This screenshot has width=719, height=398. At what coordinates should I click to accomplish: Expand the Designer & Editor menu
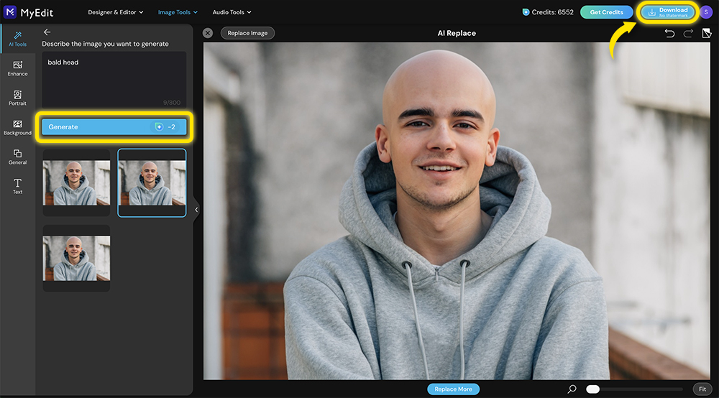tap(116, 12)
